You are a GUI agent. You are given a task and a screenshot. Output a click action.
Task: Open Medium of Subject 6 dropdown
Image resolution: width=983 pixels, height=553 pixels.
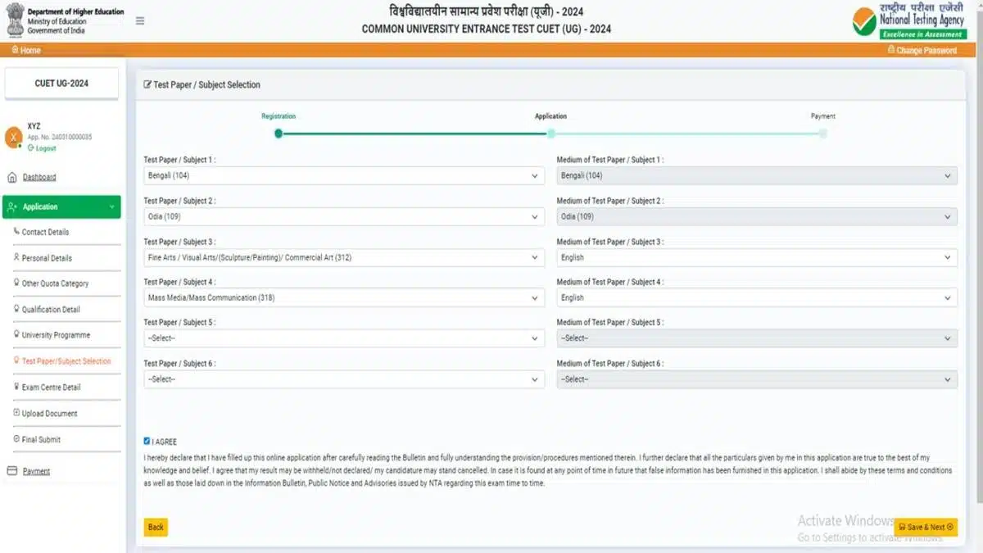point(757,379)
